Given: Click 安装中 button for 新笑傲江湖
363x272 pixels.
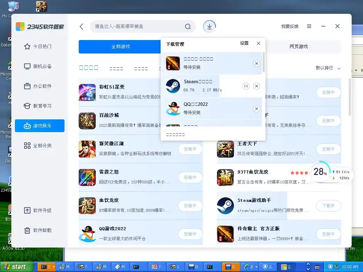Looking at the screenshot, I should point(190,149).
